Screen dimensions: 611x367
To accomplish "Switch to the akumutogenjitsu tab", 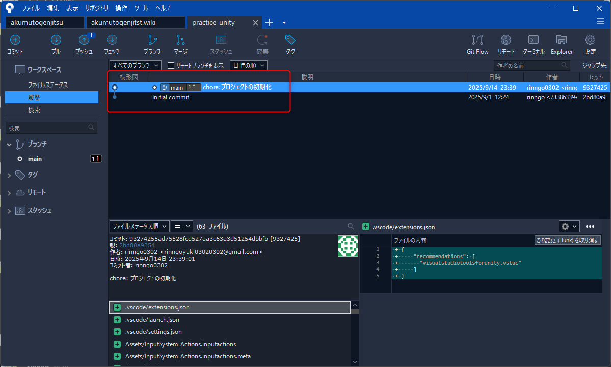I will tap(45, 22).
